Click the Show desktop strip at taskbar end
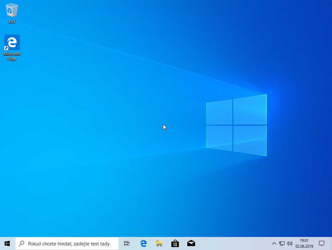The image size is (332, 250). [x=331, y=243]
